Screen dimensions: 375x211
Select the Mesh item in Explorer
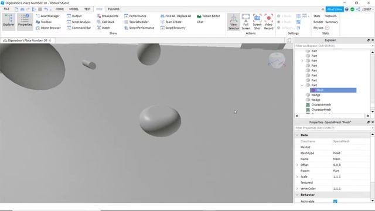333,90
